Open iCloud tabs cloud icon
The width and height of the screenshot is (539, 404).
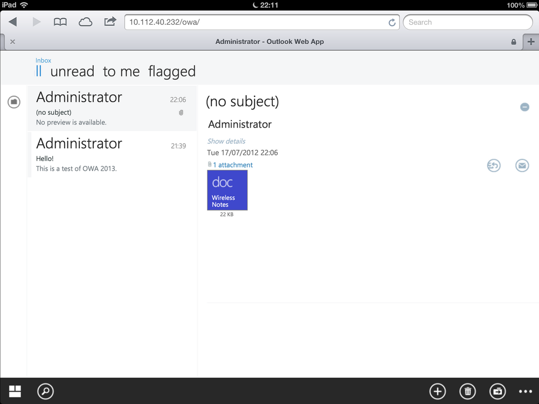(x=85, y=22)
